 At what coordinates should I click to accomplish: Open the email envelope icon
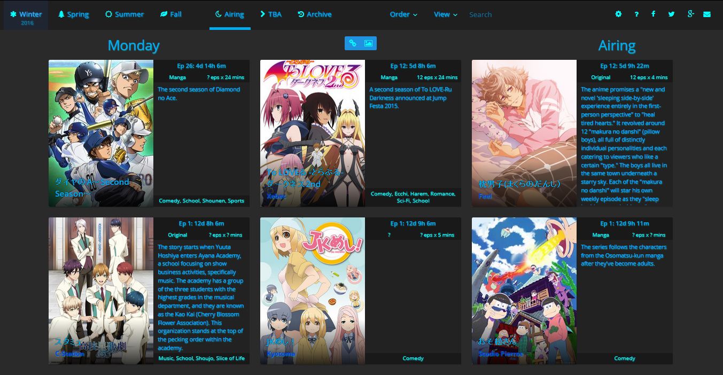pos(707,14)
